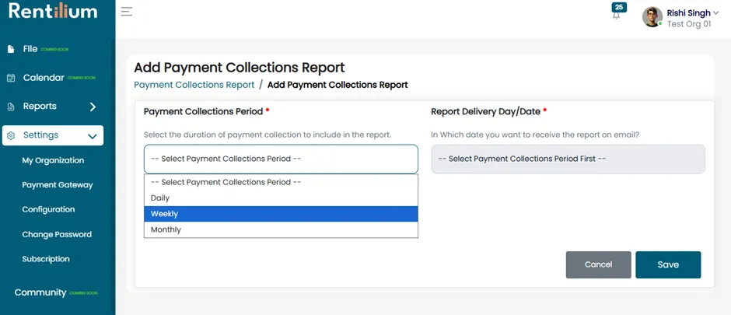Open the Calendar sidebar item

coord(44,78)
